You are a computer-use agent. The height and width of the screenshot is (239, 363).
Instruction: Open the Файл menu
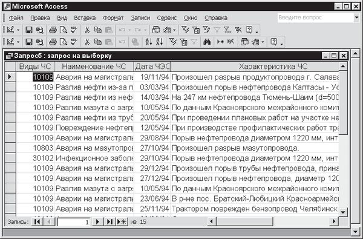[16, 18]
